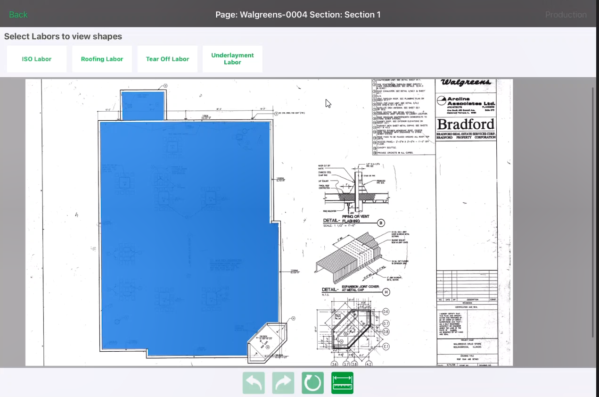Click the small blue rectangle roof shape
The image size is (599, 397).
pyautogui.click(x=143, y=106)
